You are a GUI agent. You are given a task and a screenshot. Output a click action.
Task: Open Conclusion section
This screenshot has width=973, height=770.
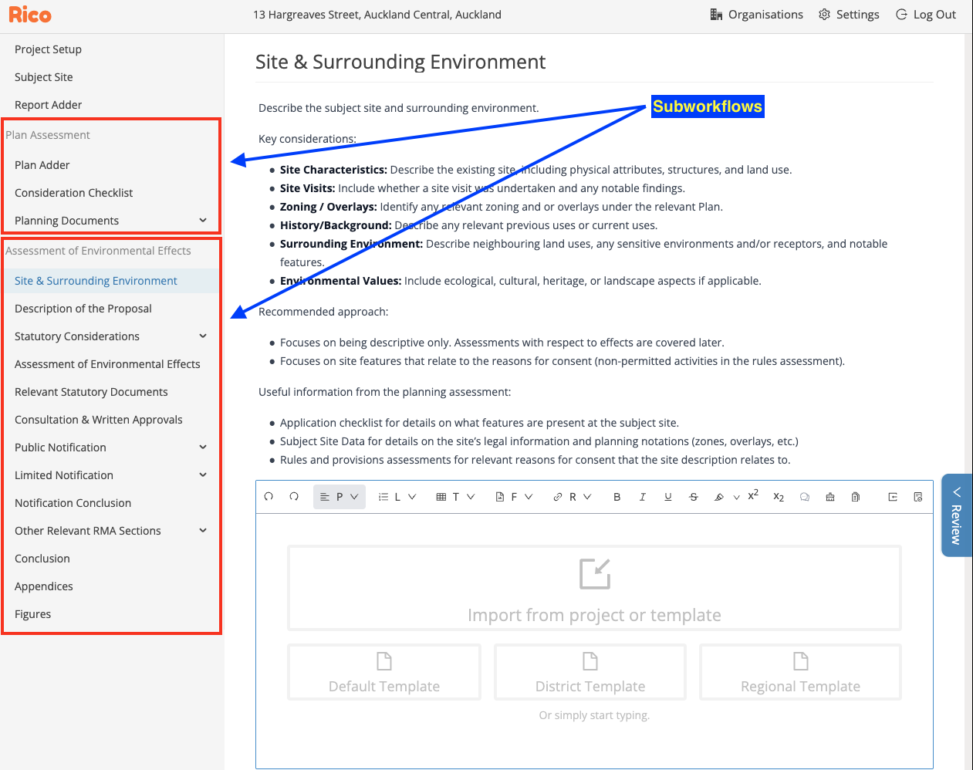coord(42,559)
